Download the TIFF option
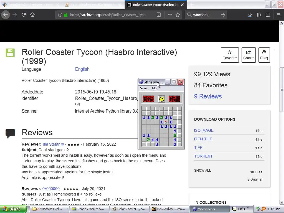284x213 pixels. [x=198, y=148]
